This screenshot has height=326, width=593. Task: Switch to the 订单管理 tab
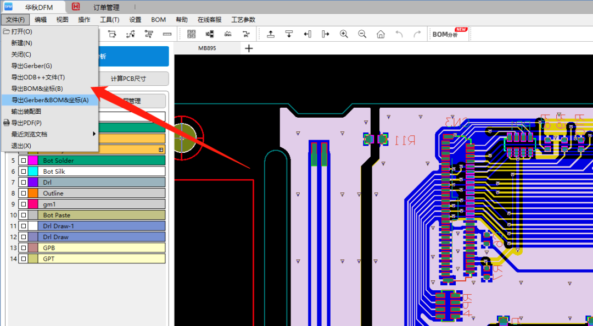(107, 7)
